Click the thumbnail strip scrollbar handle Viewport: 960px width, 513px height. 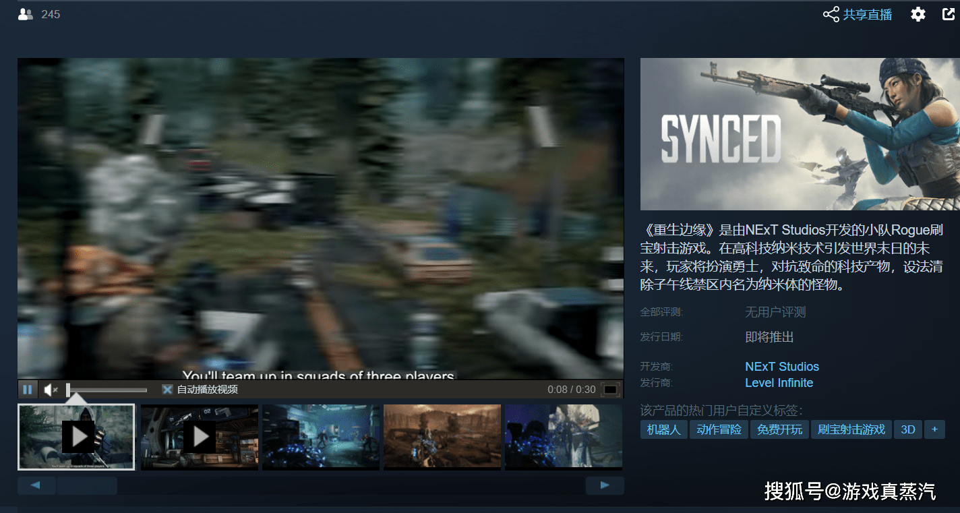[87, 485]
